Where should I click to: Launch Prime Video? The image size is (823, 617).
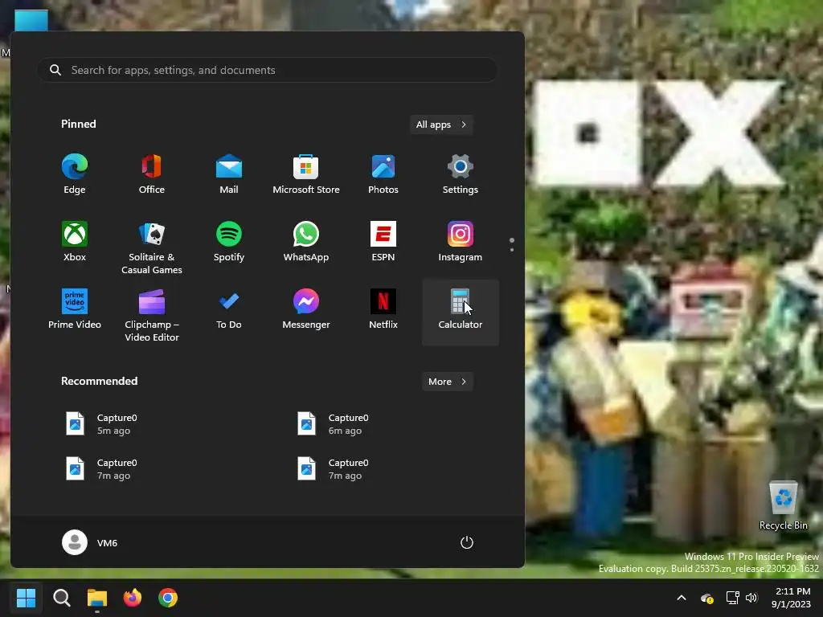coord(75,309)
